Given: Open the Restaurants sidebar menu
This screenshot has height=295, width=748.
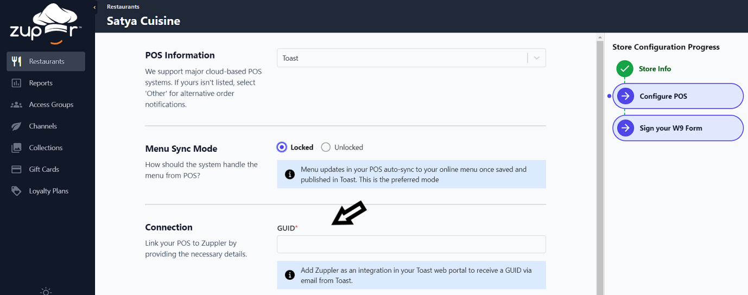Looking at the screenshot, I should tap(46, 61).
